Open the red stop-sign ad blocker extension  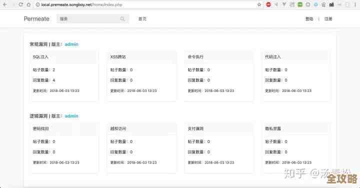268,4
